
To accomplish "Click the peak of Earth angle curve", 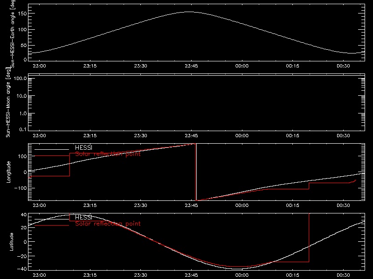I will [x=190, y=12].
